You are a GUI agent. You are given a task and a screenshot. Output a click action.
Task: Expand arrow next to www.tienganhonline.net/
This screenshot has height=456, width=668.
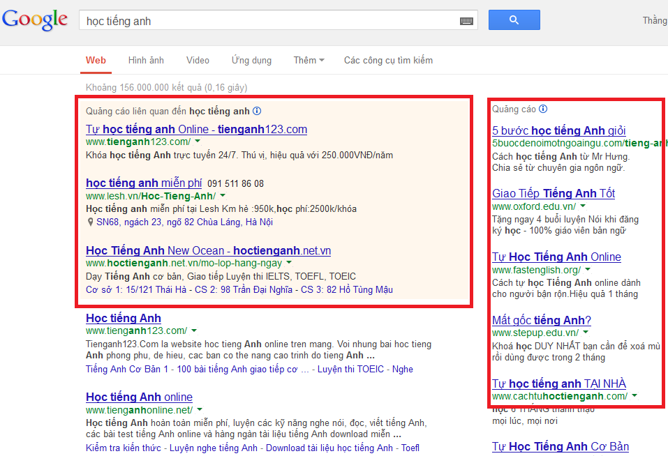click(200, 410)
